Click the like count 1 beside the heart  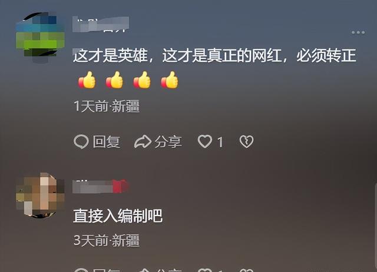[220, 142]
